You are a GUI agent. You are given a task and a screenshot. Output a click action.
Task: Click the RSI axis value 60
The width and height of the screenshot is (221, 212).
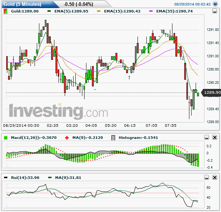(208, 188)
